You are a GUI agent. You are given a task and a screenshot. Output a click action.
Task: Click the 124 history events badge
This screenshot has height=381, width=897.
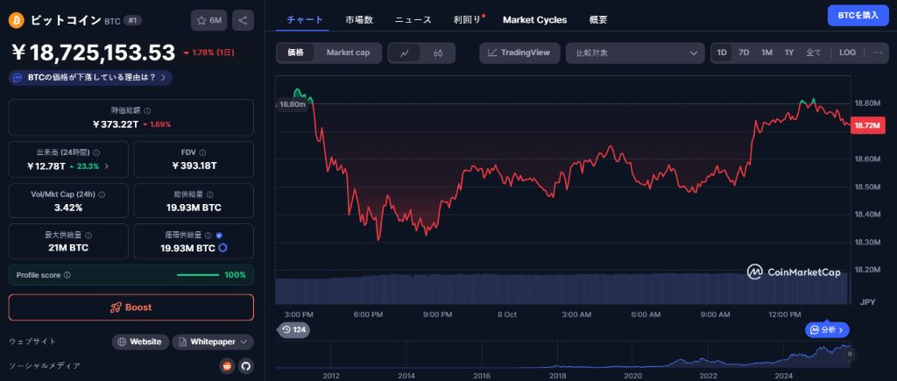(293, 329)
